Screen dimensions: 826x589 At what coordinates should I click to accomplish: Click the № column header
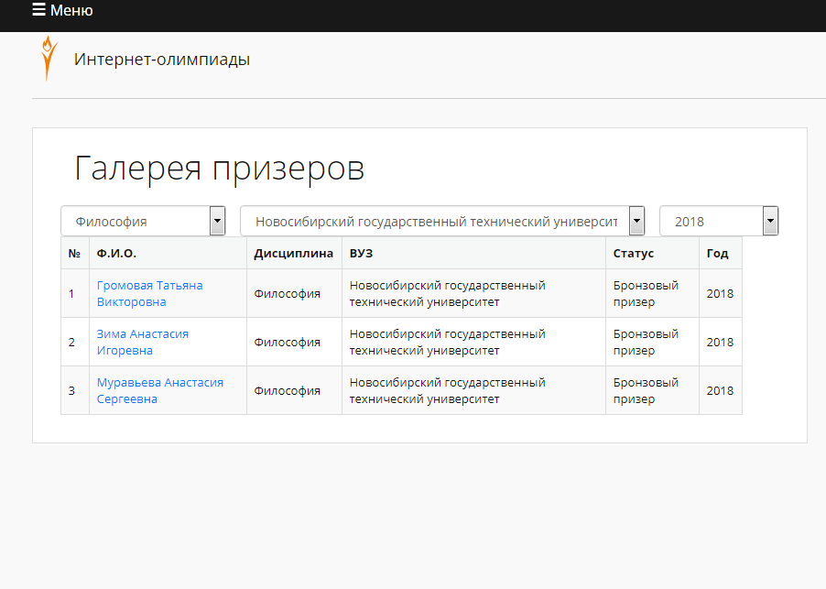pyautogui.click(x=74, y=254)
